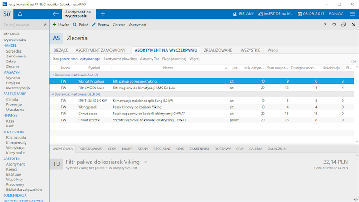359x202 pixels.
Task: Expand the item name dropdown chevron
Action: 145,162
